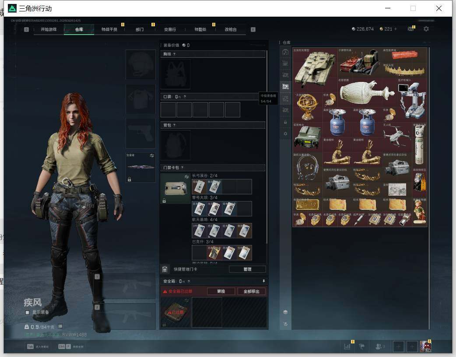Screen dimensions: 456x357
Task: Go to the 部门 tab
Action: click(x=140, y=29)
